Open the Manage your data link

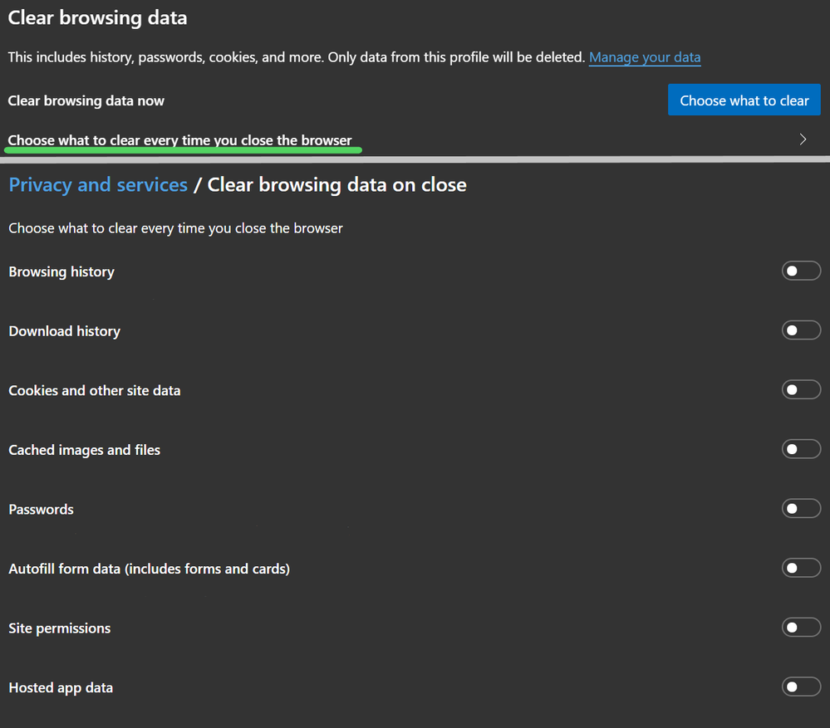645,57
